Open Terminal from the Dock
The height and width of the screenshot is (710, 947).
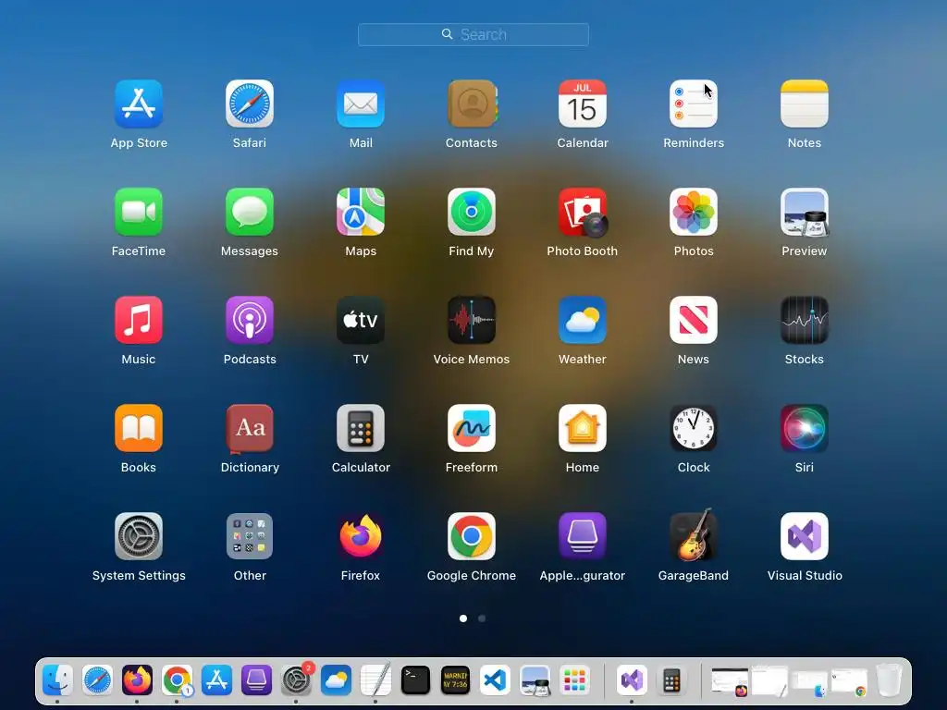coord(415,680)
